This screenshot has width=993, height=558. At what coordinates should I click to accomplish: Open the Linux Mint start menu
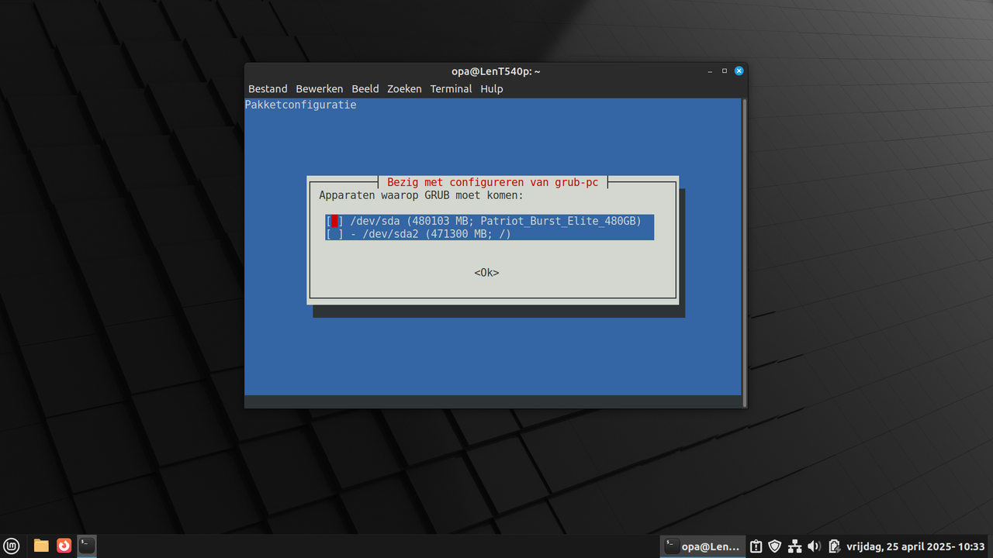click(x=12, y=546)
